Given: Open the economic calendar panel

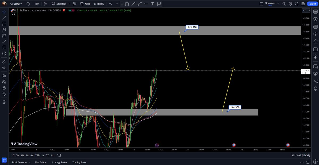Looking at the screenshot, I should 315,49.
